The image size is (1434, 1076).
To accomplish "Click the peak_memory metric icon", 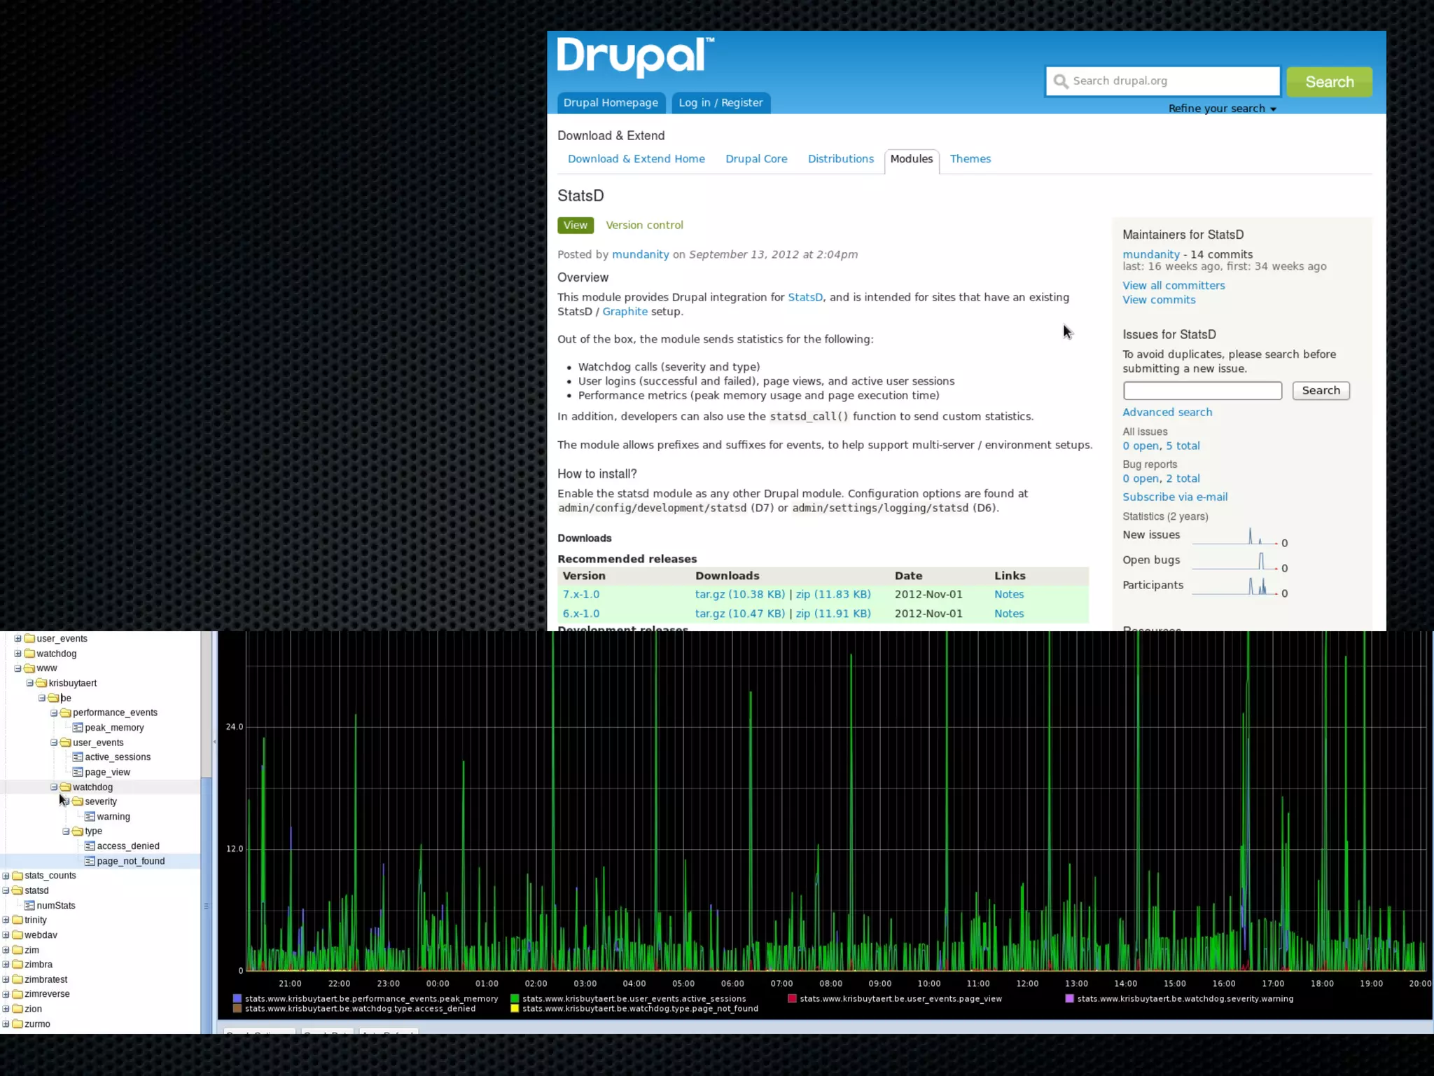I will [x=78, y=727].
